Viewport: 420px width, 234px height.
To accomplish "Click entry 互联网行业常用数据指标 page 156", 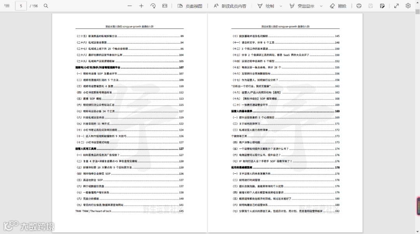I will tap(286, 73).
